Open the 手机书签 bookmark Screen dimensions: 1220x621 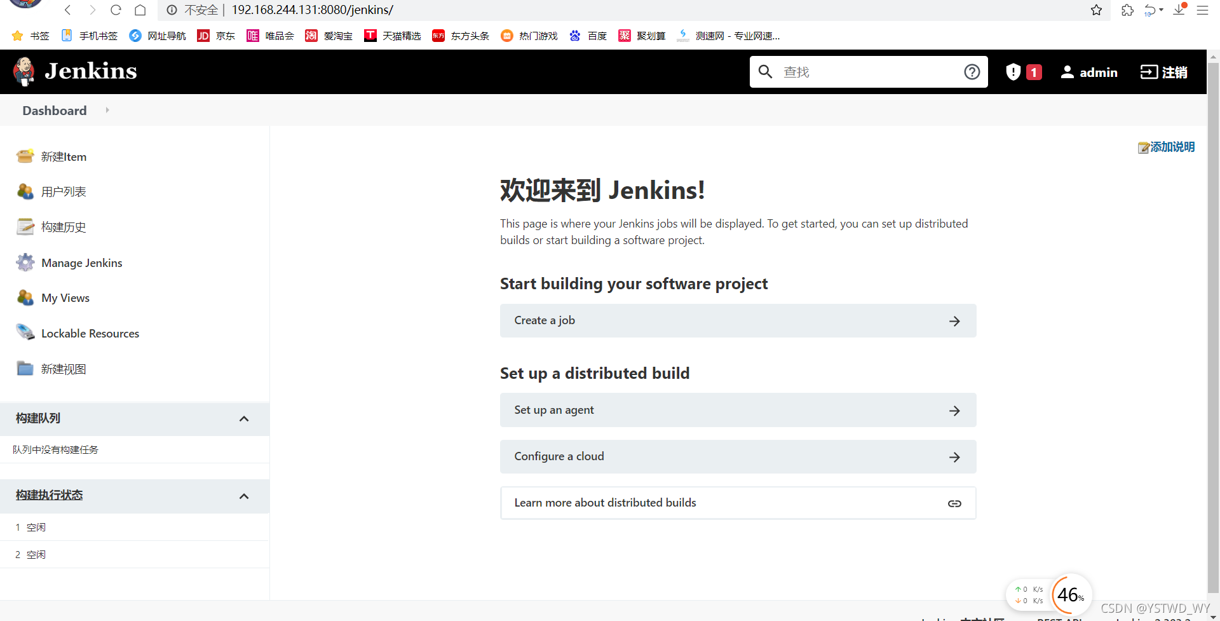(89, 36)
